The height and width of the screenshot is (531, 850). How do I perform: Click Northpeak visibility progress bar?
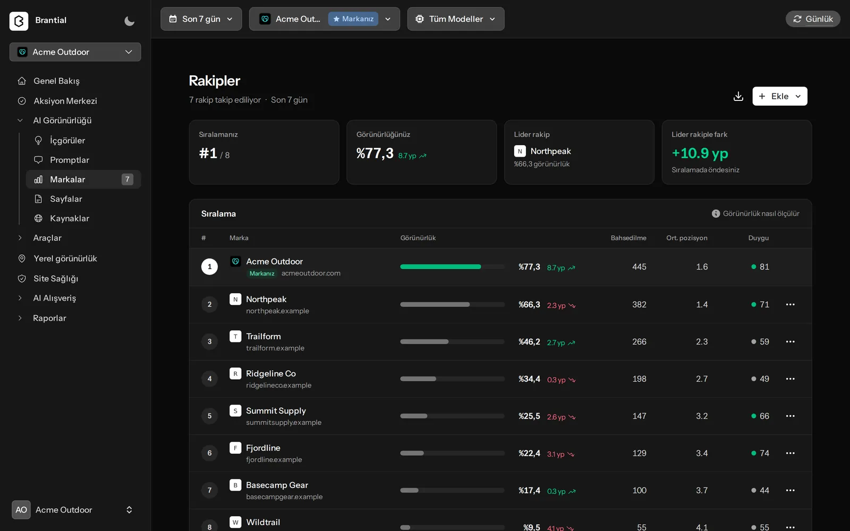point(452,304)
